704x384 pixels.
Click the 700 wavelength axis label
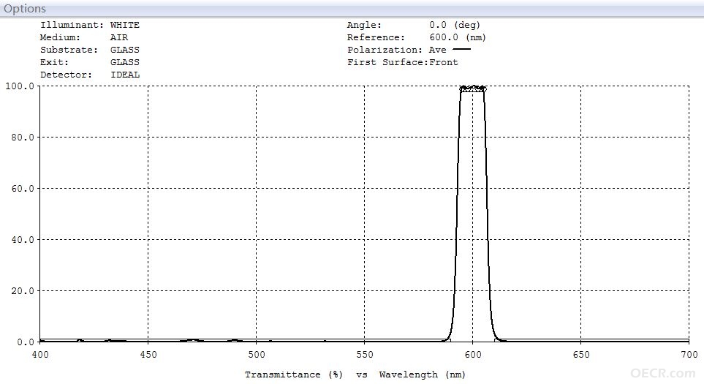click(689, 355)
